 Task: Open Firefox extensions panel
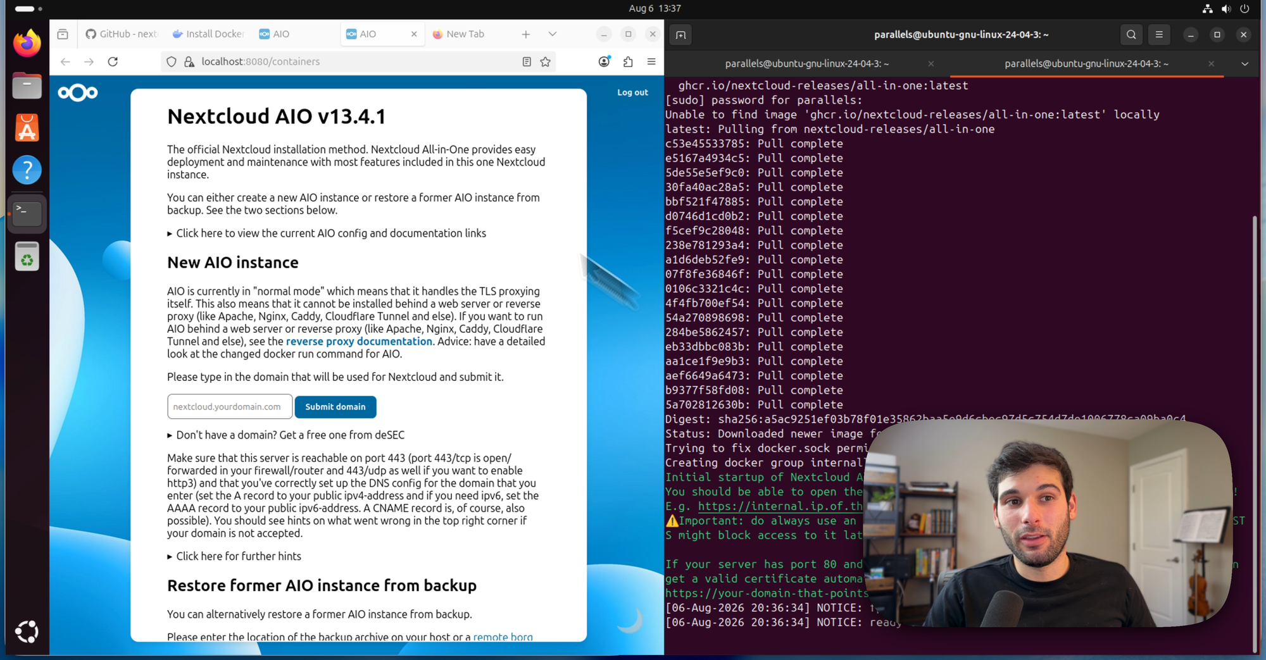pyautogui.click(x=628, y=61)
